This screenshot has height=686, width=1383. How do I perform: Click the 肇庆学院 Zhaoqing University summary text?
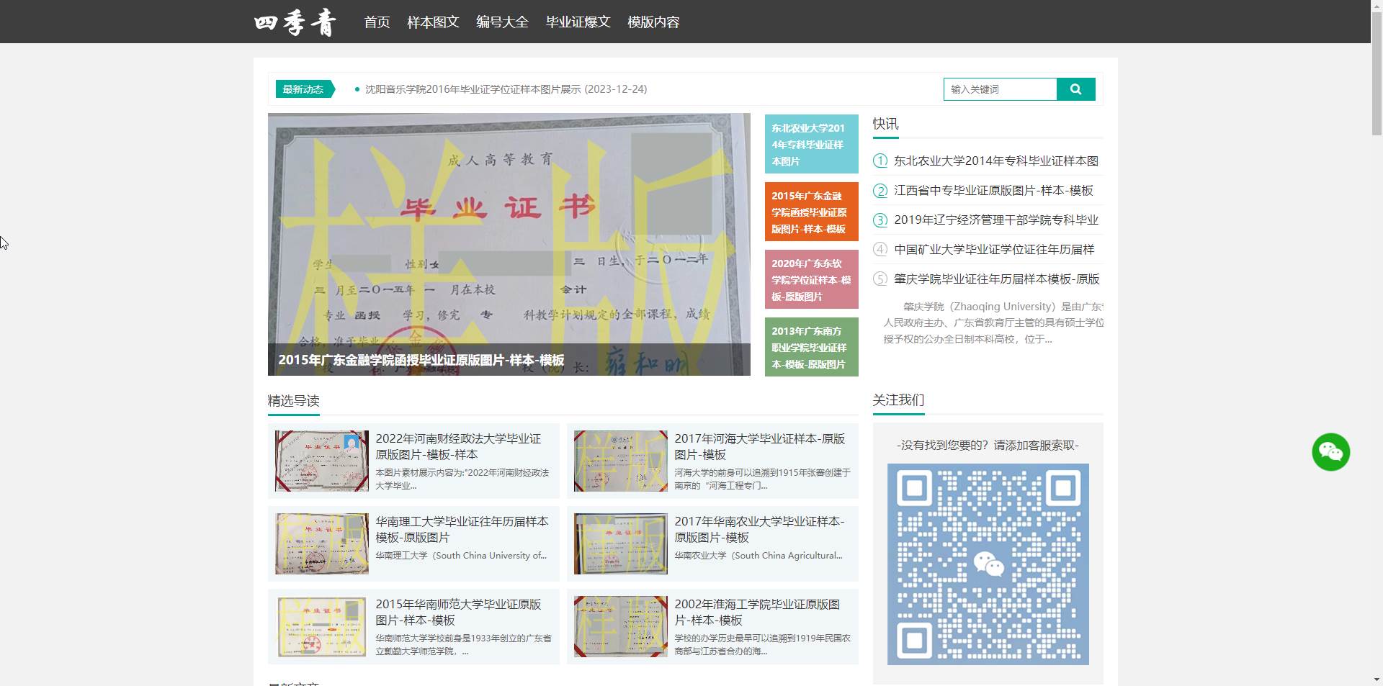coord(993,322)
